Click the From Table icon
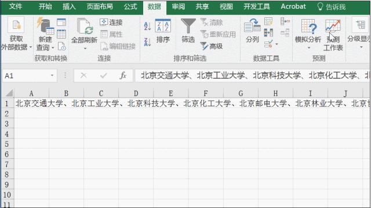Viewport: 371px width, 208px height. coord(61,34)
